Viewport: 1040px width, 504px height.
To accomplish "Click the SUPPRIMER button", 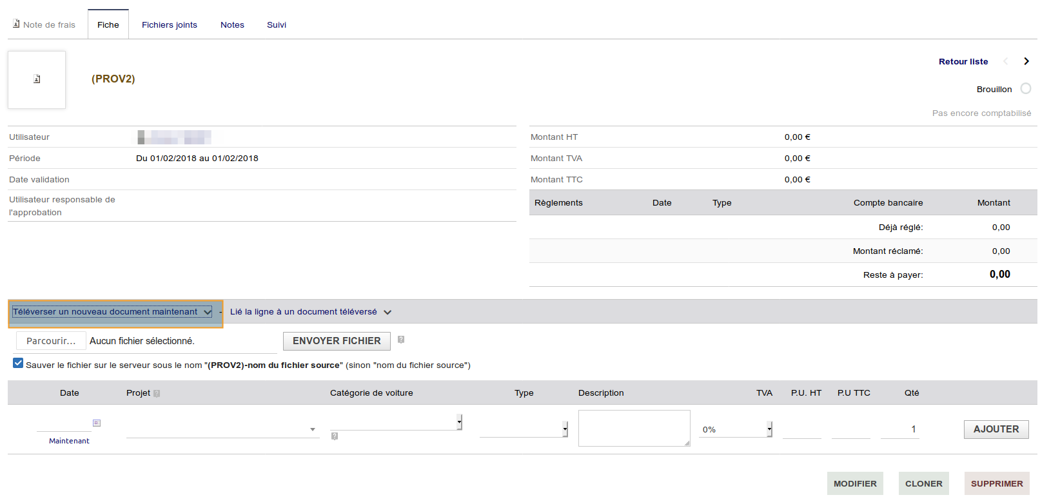I will [x=997, y=483].
